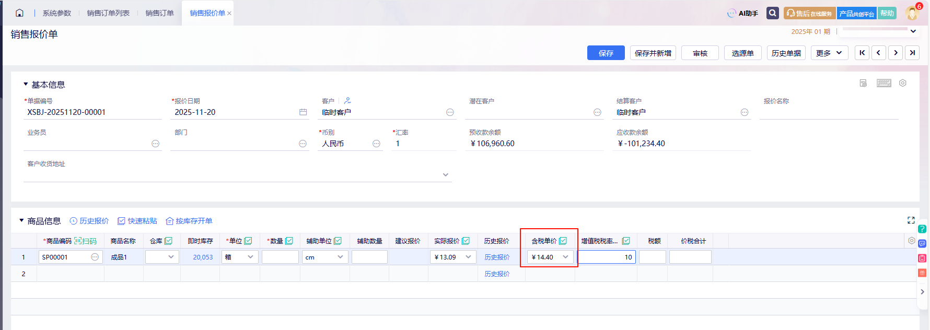Switch to 销售订单 tab
930x330 pixels.
tap(159, 13)
